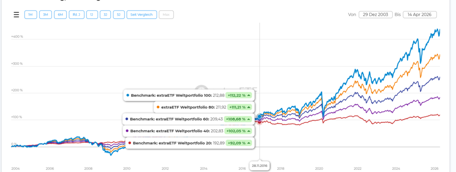Screen dimensions: 456x172
Task: Click the +108,68 % badge
Action: point(238,119)
